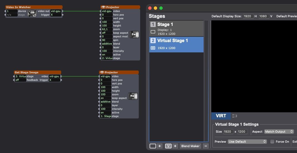The image size is (297, 153).
Task: Select link from Video In Watcher to Projector
Action: [x=81, y=11]
